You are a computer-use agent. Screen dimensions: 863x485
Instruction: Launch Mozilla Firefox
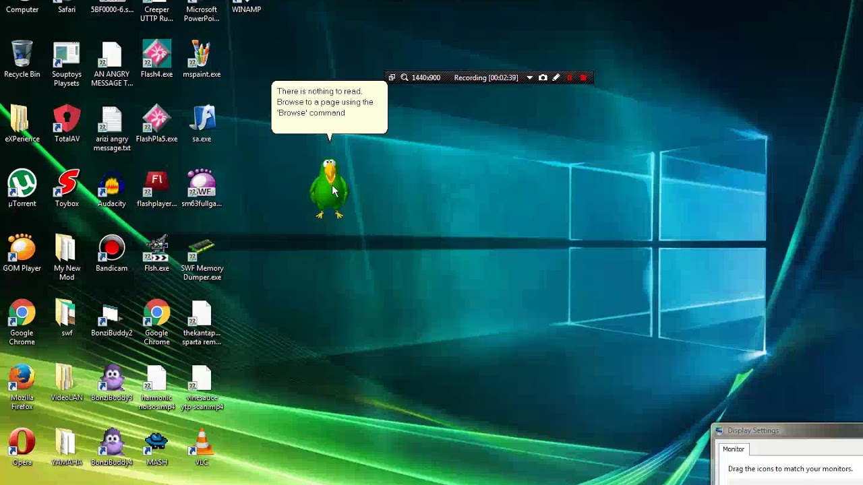(x=22, y=387)
